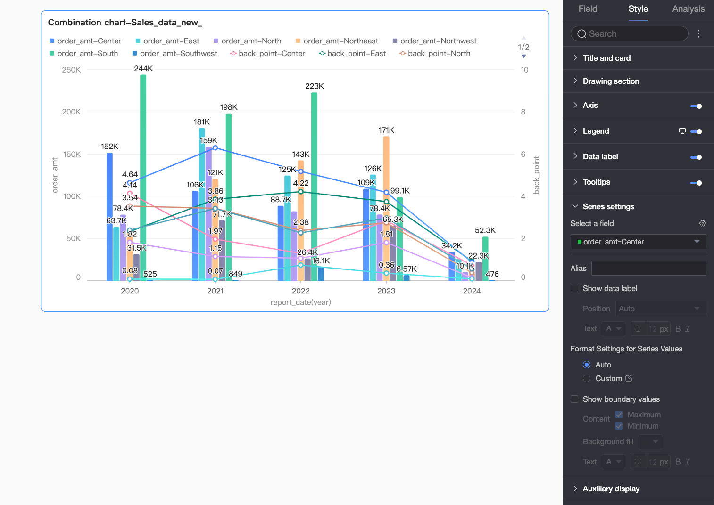
Task: Click the order_amt-Northwest legend marker
Action: click(x=395, y=41)
